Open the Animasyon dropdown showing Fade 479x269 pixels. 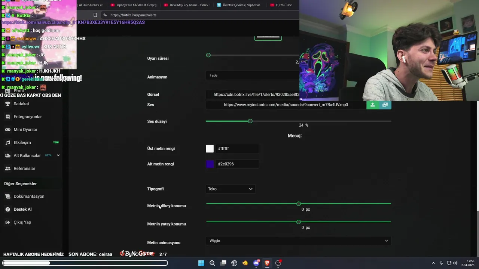pyautogui.click(x=253, y=75)
